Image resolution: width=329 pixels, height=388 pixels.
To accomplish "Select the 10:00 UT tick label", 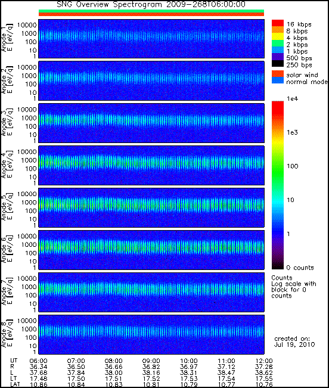I will click(x=189, y=361).
